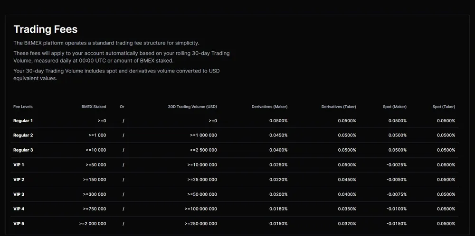Click the Or column header
Image resolution: width=475 pixels, height=236 pixels.
click(x=122, y=107)
